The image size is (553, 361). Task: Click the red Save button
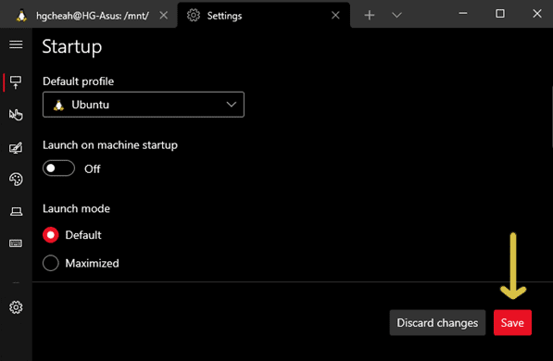[512, 322]
